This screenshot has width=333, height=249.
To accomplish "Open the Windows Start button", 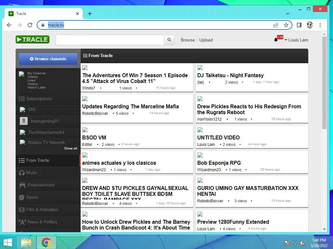I will point(8,243).
